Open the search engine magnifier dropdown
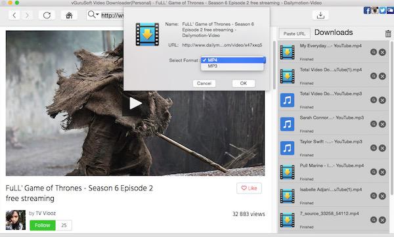The width and height of the screenshot is (394, 237). pos(93,15)
